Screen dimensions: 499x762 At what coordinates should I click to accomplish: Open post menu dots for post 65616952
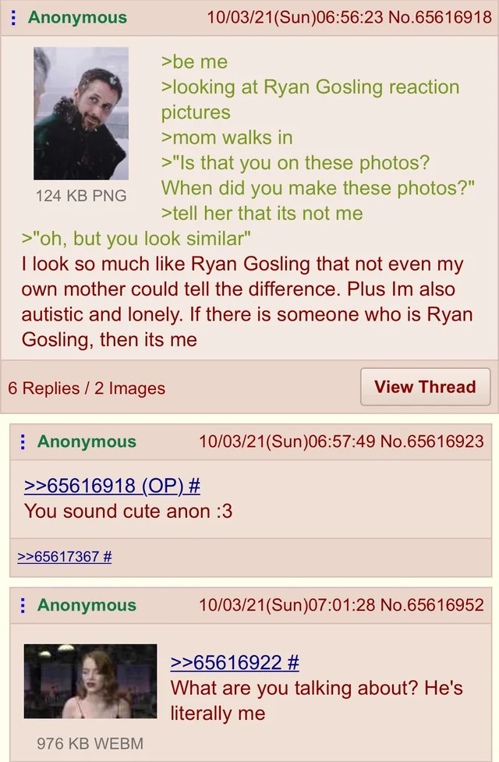[x=23, y=605]
